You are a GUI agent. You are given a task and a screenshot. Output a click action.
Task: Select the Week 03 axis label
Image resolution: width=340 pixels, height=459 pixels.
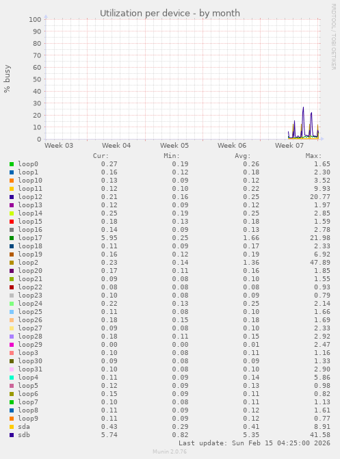click(59, 146)
